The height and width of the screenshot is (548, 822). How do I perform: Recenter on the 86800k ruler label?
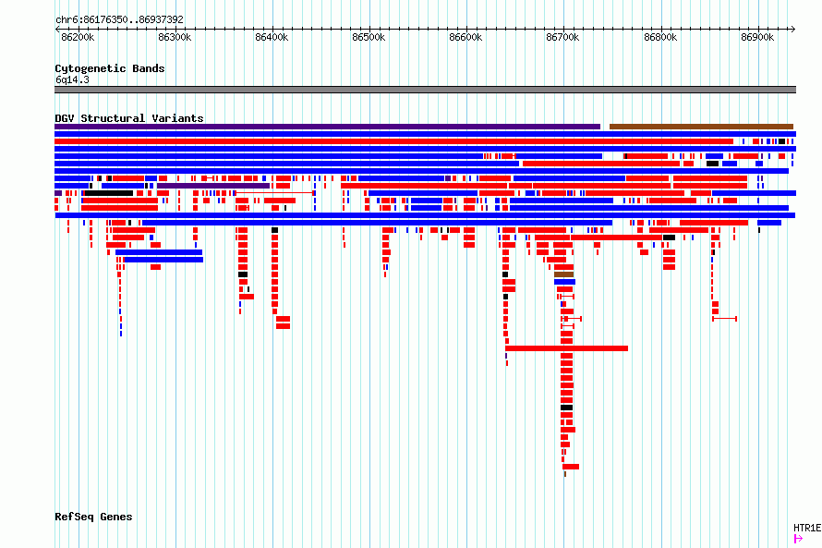[x=660, y=37]
